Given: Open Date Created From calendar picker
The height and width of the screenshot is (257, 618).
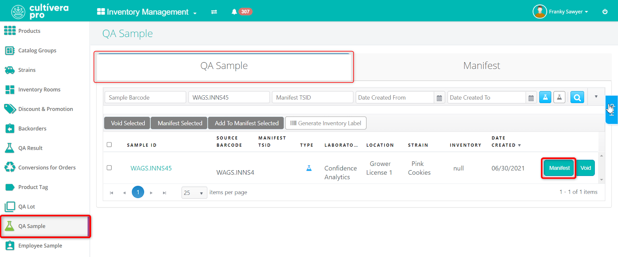Looking at the screenshot, I should pos(439,98).
